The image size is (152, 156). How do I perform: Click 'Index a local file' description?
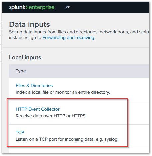[63, 92]
